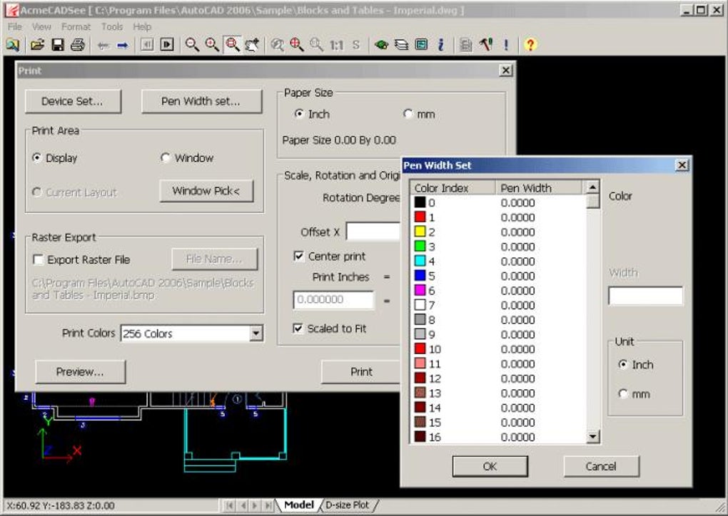
Task: Click the Color Index column header
Action: pyautogui.click(x=453, y=187)
